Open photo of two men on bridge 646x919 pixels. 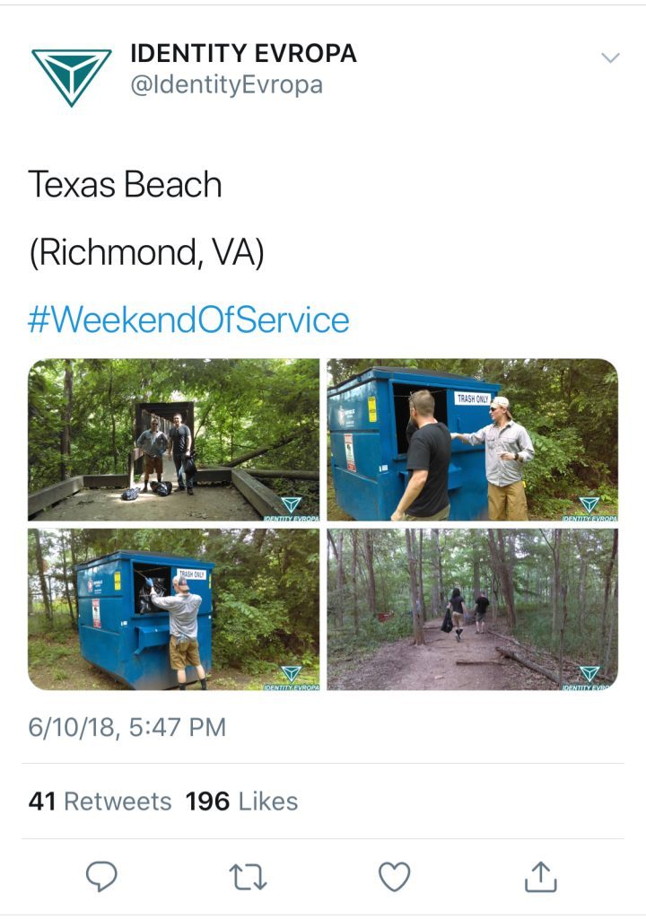click(173, 440)
